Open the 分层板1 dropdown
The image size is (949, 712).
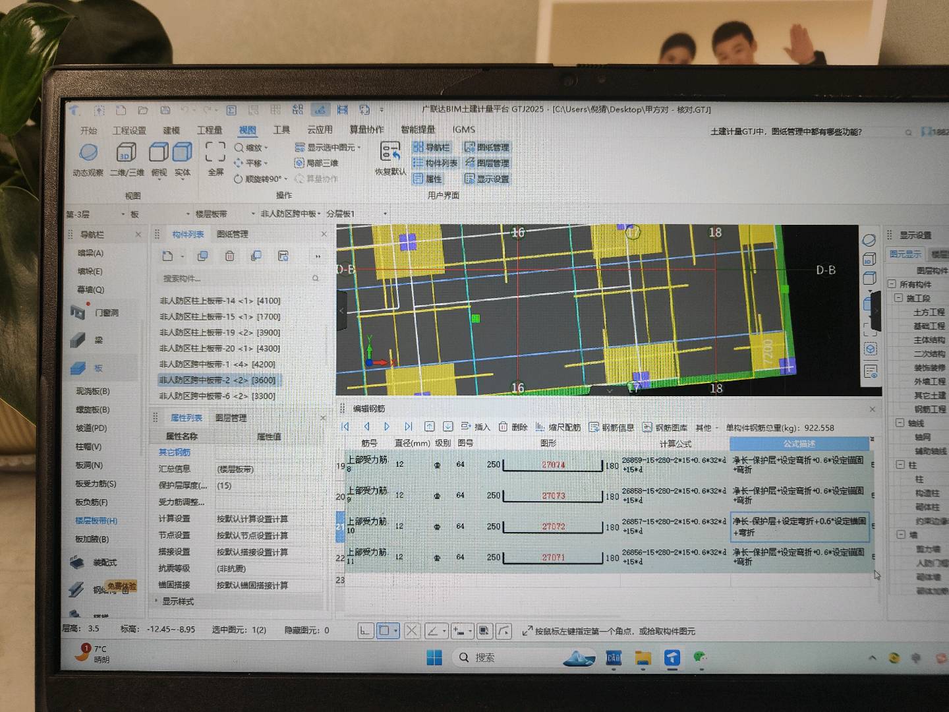point(357,214)
